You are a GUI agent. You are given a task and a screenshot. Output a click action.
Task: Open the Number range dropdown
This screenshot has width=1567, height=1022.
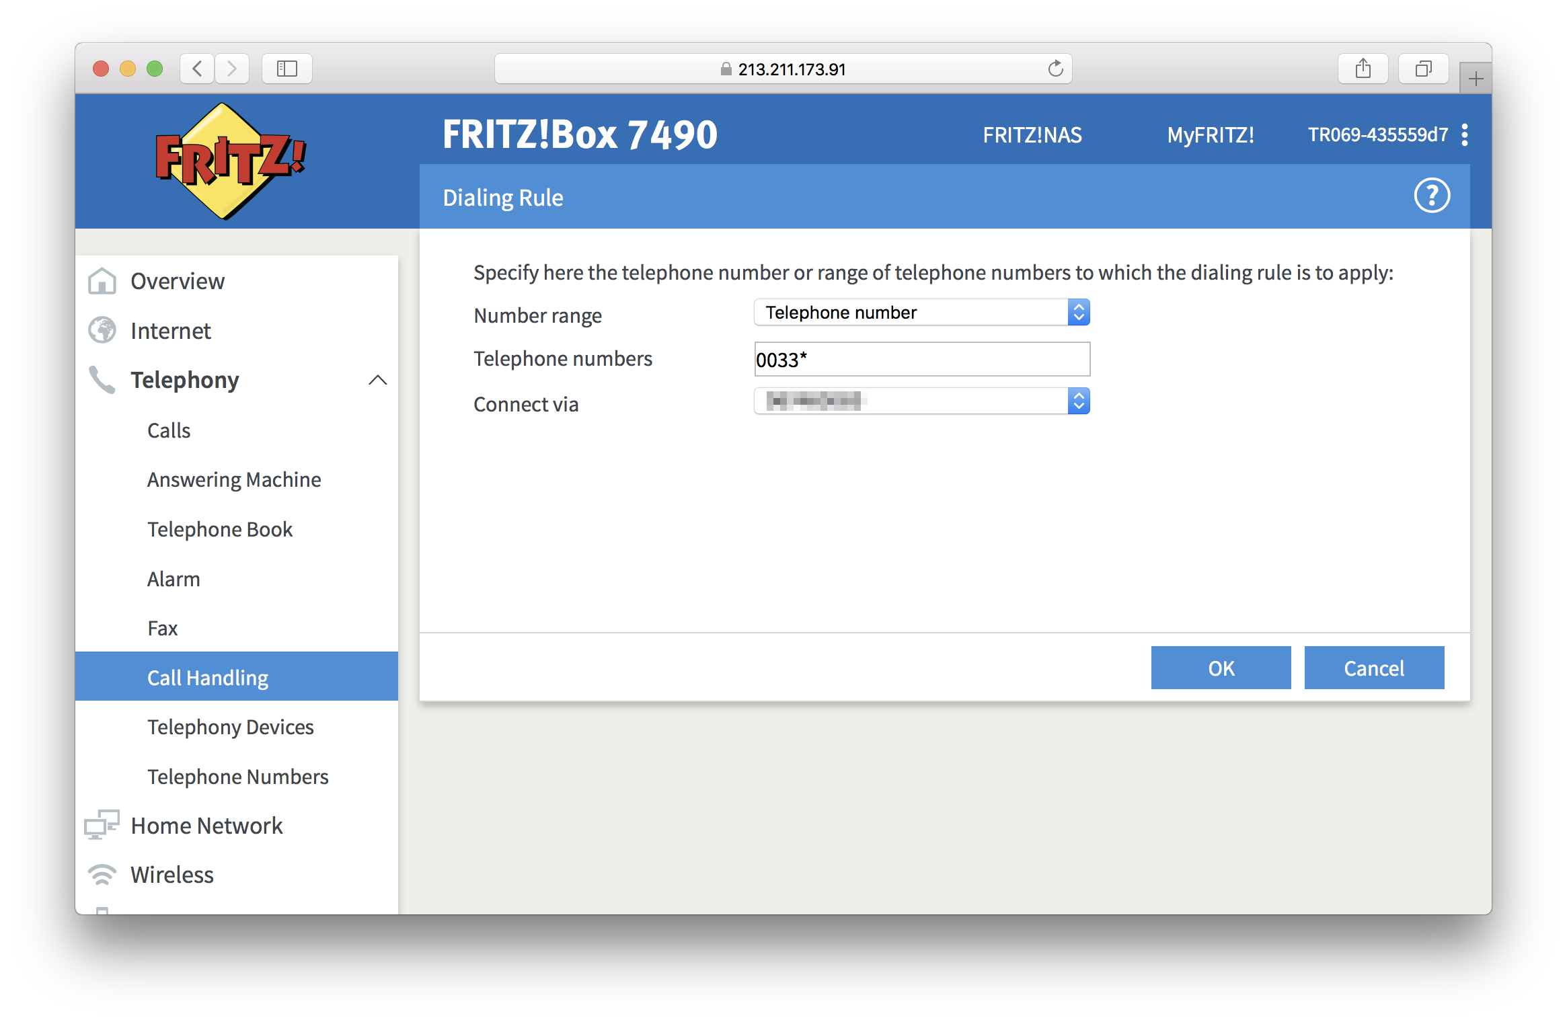coord(921,313)
